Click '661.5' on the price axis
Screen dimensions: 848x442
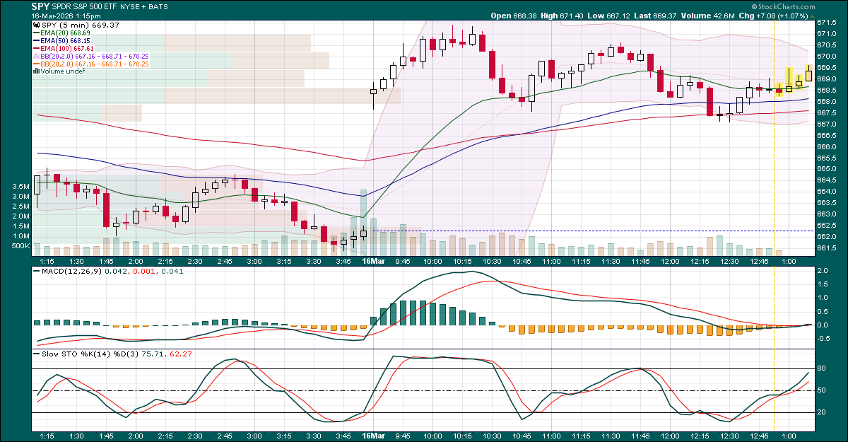pos(826,248)
